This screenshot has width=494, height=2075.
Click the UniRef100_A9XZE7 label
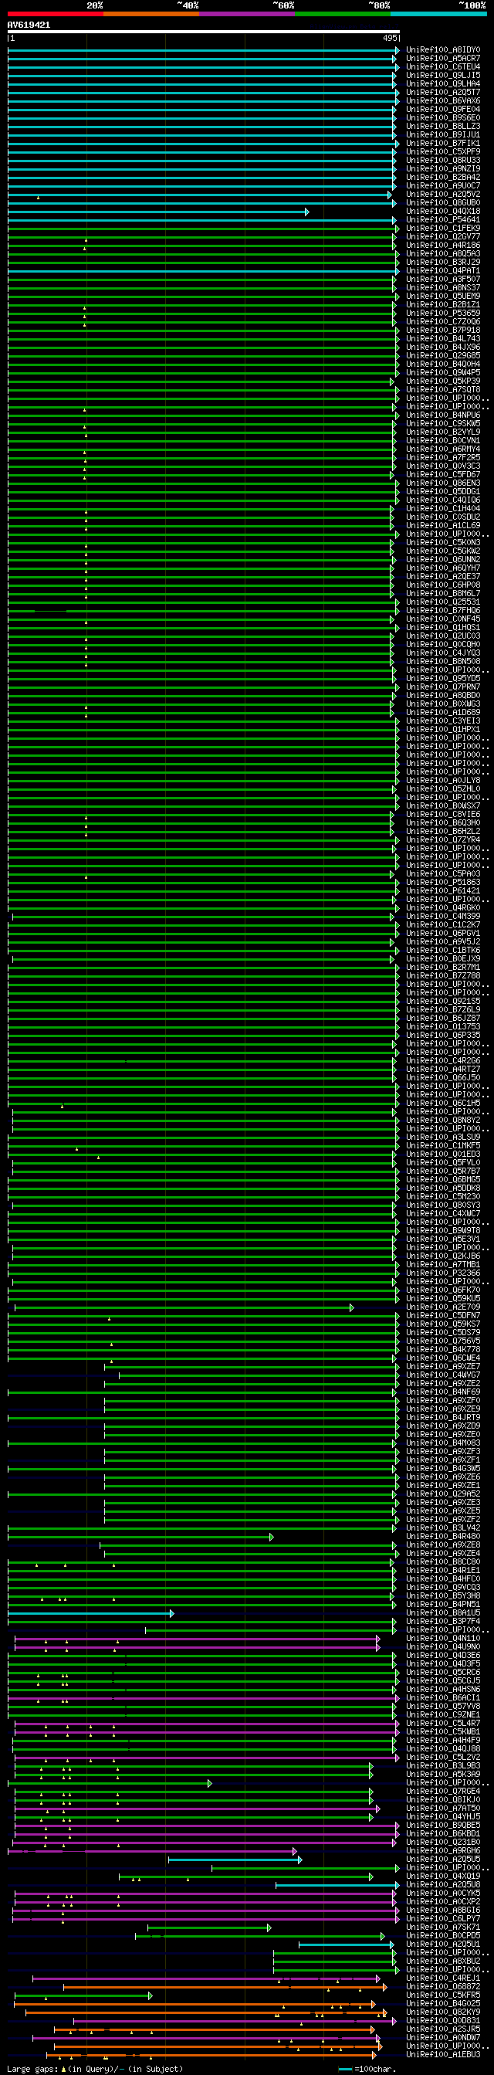coord(443,1367)
